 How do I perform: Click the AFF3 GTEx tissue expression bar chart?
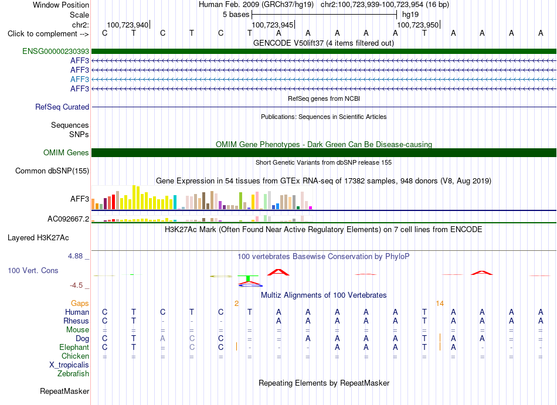tap(202, 198)
